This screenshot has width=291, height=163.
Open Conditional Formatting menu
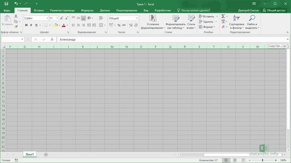tap(153, 23)
